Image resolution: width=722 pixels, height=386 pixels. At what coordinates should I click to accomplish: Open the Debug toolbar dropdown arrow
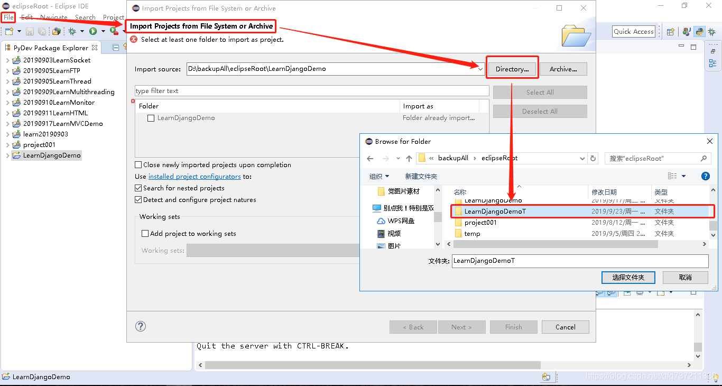[x=81, y=32]
